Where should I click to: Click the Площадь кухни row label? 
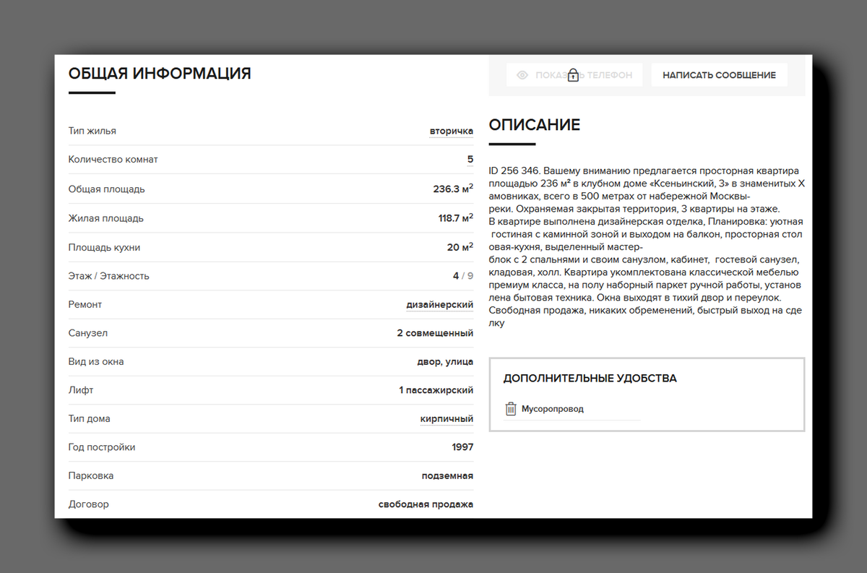coord(104,247)
